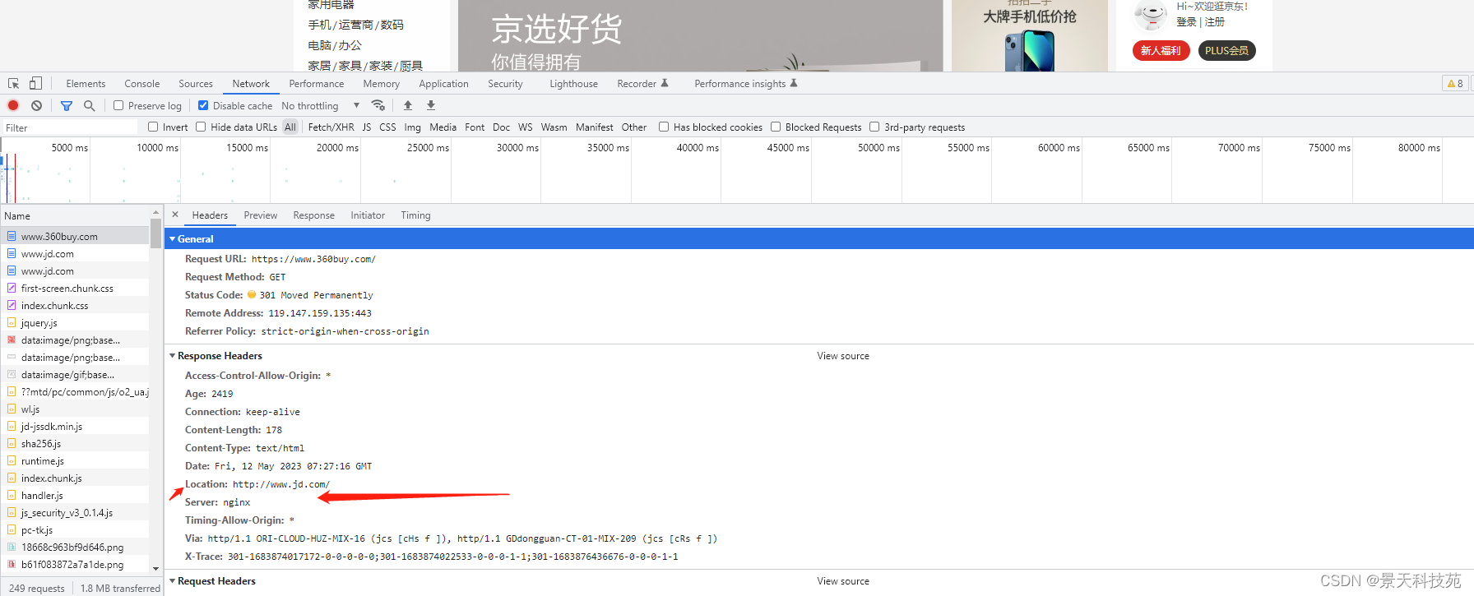The width and height of the screenshot is (1474, 596).
Task: Export HAR file download arrow icon
Action: click(430, 105)
